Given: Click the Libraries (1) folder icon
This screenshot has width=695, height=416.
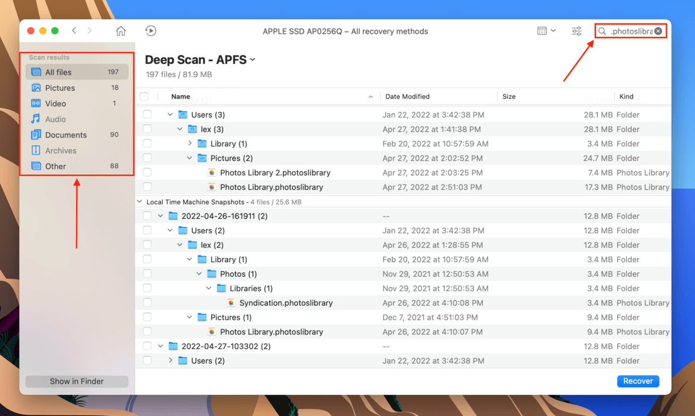Looking at the screenshot, I should click(x=221, y=288).
